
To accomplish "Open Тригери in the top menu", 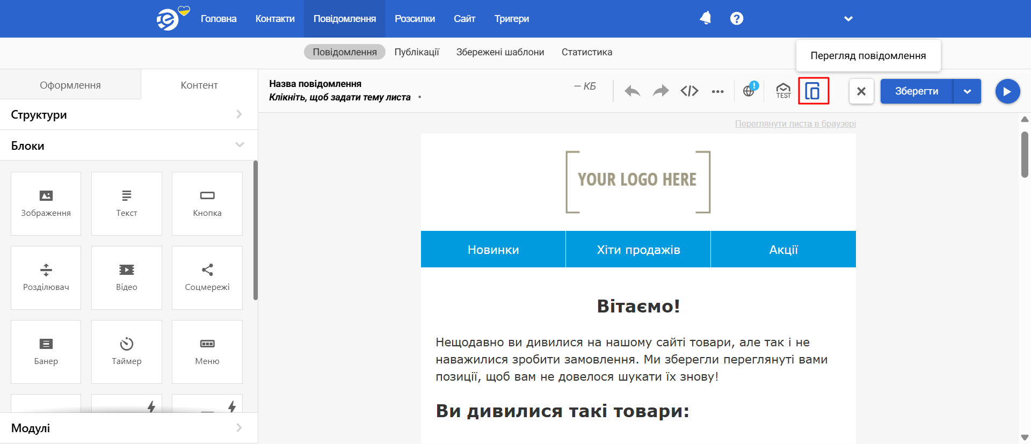I will tap(512, 19).
